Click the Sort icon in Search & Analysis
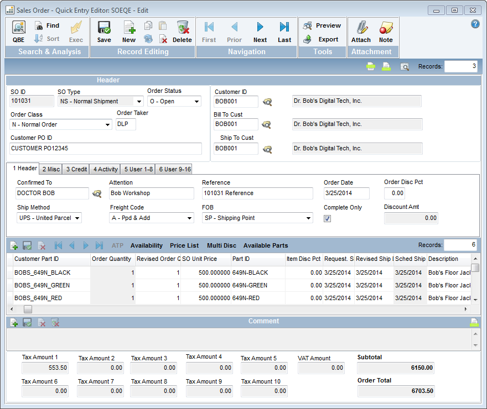487x409 pixels. (39, 39)
